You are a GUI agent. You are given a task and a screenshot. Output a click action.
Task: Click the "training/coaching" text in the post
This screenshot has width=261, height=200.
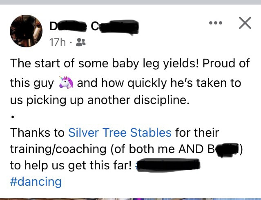coord(58,149)
